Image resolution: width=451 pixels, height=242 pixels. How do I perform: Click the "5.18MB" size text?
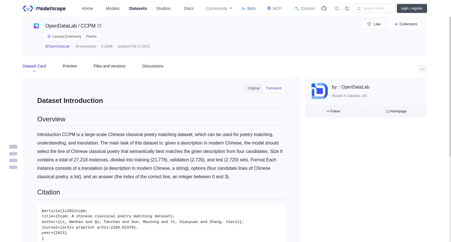click(107, 46)
